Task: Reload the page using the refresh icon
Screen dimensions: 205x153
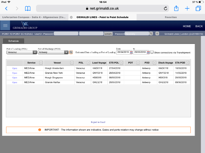Action: (x=166, y=8)
